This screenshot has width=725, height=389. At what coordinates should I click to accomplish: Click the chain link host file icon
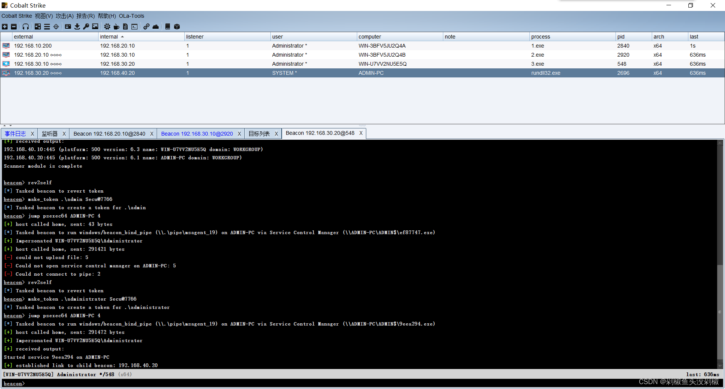click(146, 26)
